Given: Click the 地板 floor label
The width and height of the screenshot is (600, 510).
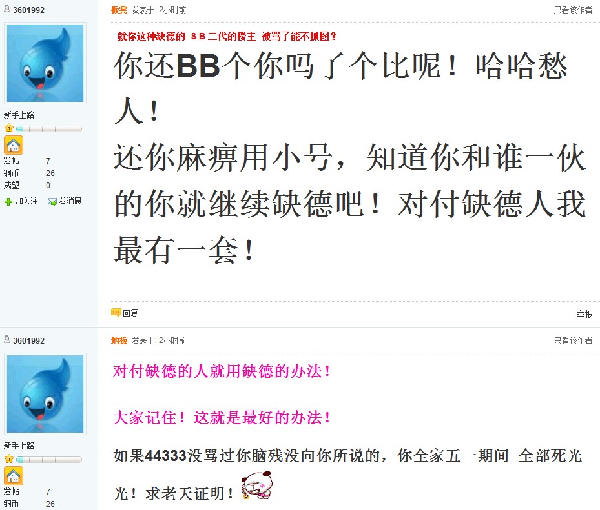Looking at the screenshot, I should 119,340.
